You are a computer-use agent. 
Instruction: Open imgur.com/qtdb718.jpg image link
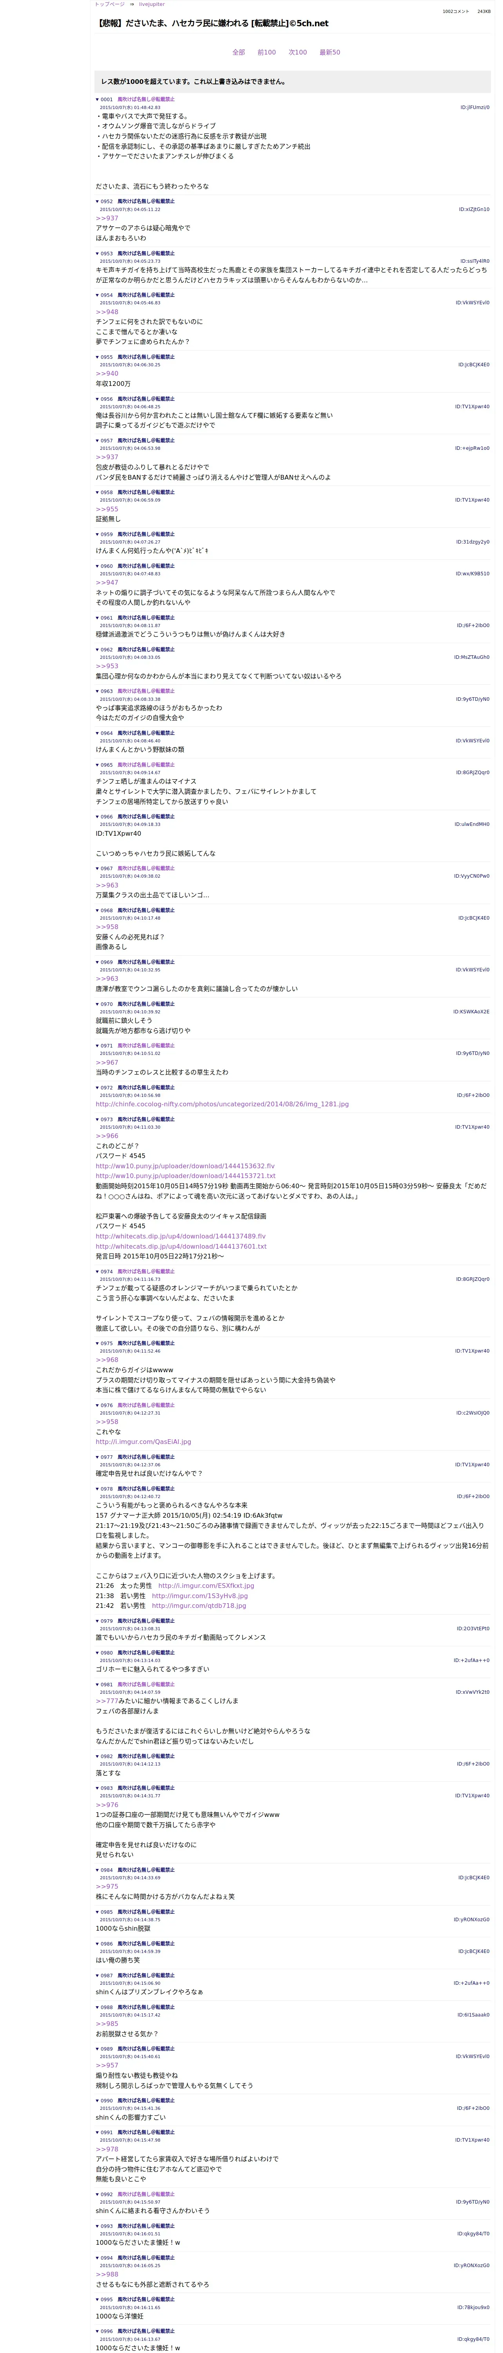click(x=199, y=1606)
